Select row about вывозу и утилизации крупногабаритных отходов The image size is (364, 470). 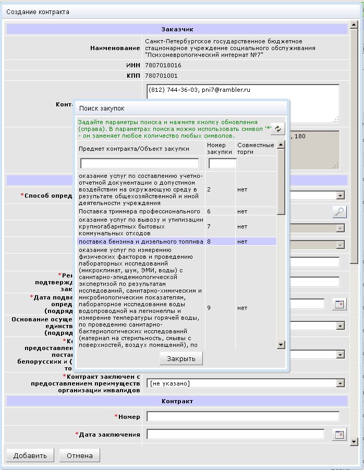[177, 226]
